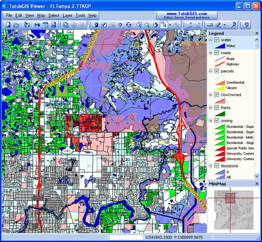Close the MiniMap panel

pyautogui.click(x=257, y=184)
